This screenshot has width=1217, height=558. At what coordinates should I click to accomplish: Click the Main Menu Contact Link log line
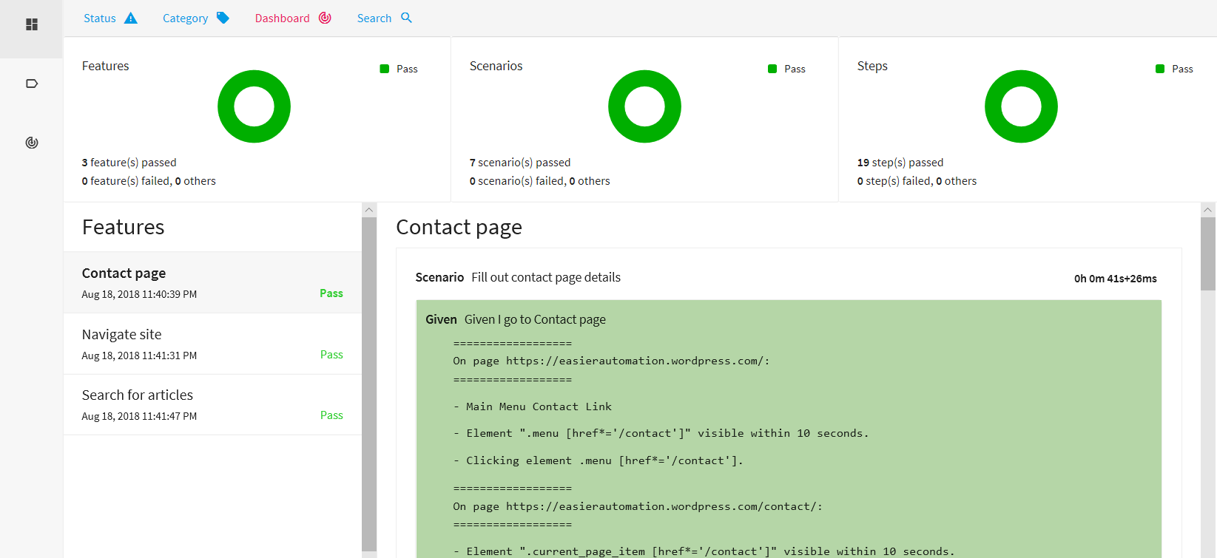pos(533,406)
